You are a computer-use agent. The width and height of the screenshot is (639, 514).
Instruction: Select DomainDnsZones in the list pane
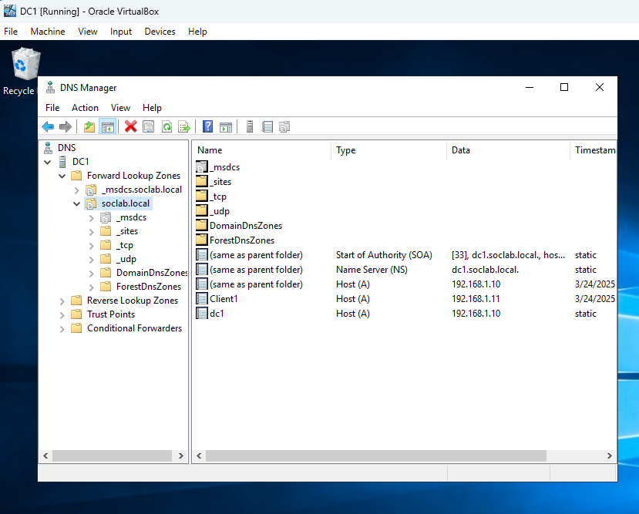click(246, 225)
